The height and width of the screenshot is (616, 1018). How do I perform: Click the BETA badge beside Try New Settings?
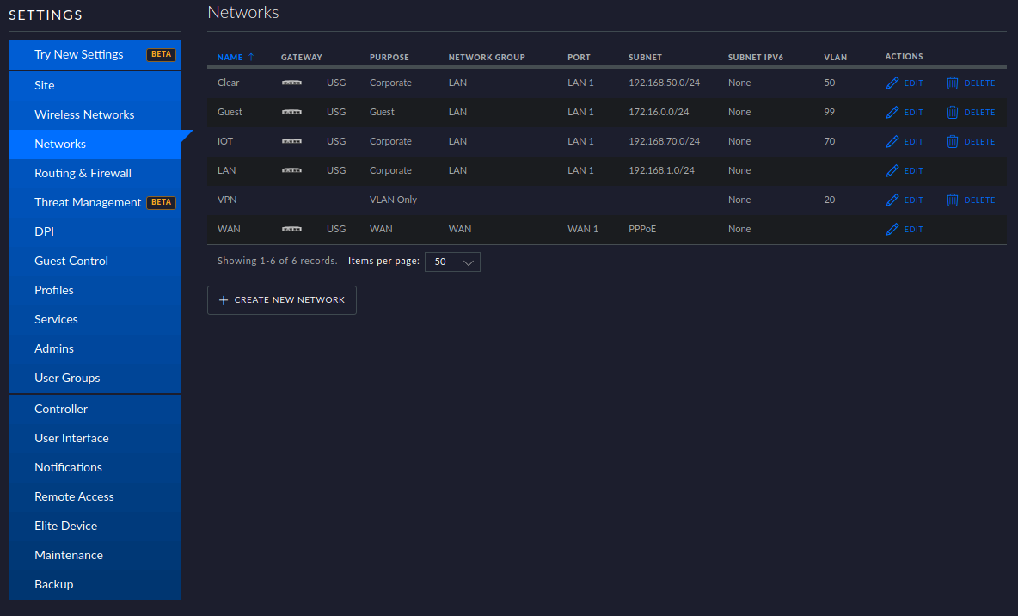point(161,54)
